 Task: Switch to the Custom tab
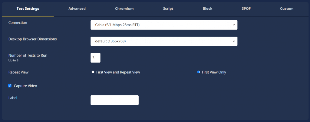tap(287, 9)
